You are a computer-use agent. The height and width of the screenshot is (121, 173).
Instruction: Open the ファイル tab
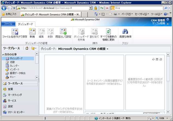click(x=8, y=24)
